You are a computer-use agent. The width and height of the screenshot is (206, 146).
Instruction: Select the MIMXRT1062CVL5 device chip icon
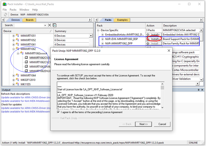click(26, 62)
